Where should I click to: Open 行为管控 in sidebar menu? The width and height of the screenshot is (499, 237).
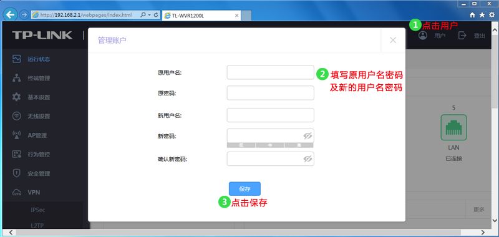(39, 155)
